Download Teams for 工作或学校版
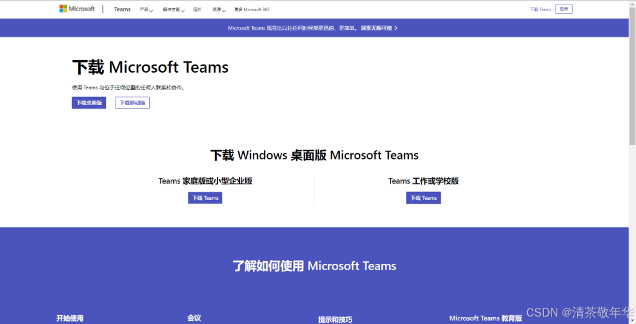636x324 pixels. pyautogui.click(x=424, y=198)
